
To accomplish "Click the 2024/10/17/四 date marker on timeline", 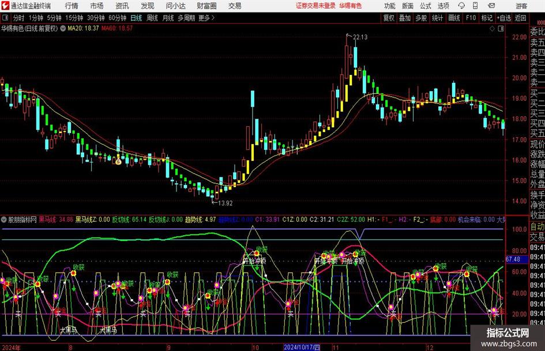I will click(x=302, y=347).
